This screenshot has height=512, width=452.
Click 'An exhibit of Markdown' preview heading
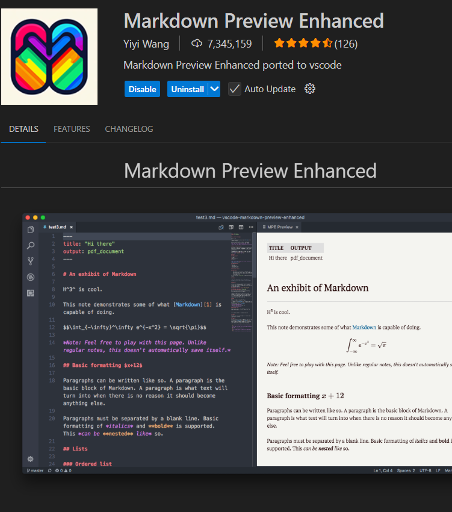tap(318, 288)
